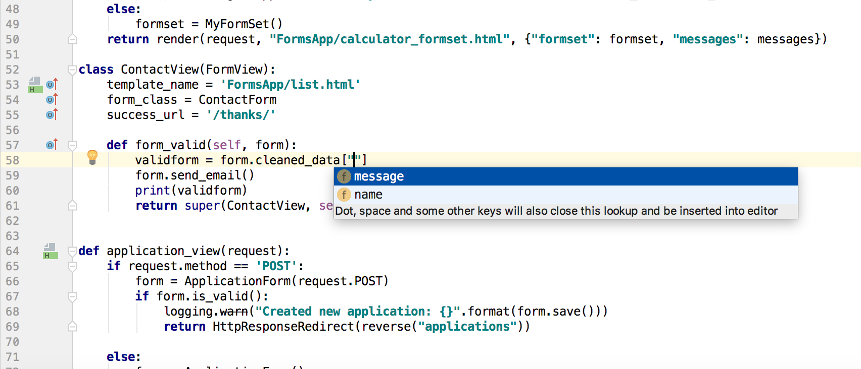Screen dimensions: 861x369
Task: Select 'message' from the completion popup
Action: pyautogui.click(x=379, y=176)
